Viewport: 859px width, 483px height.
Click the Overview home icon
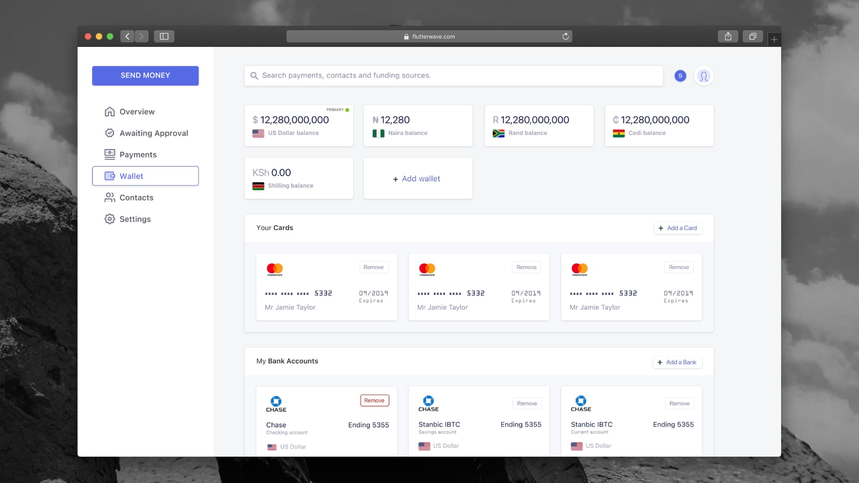click(x=110, y=111)
